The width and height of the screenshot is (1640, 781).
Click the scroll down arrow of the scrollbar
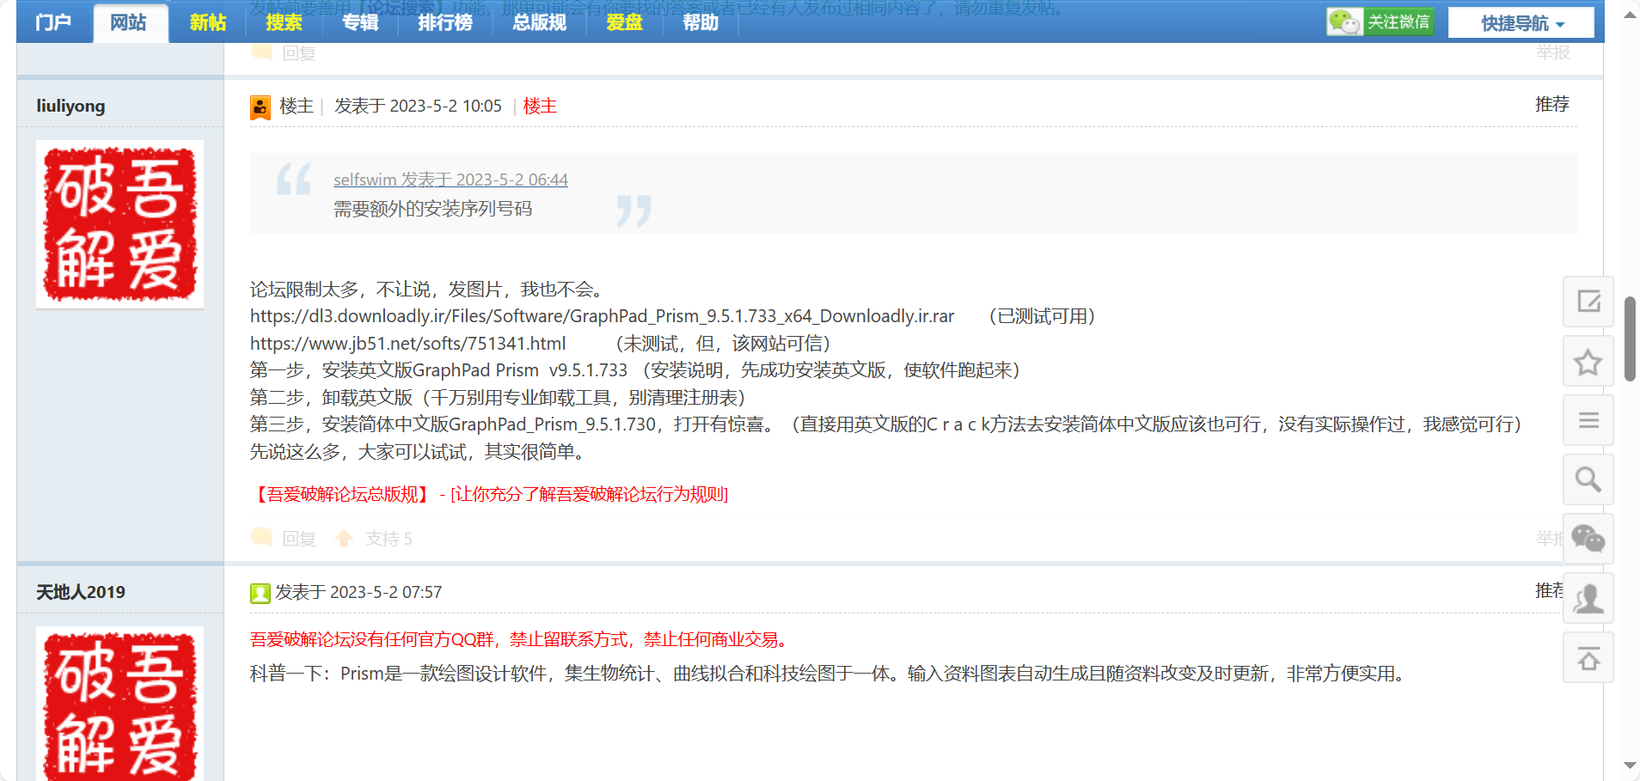tap(1630, 765)
